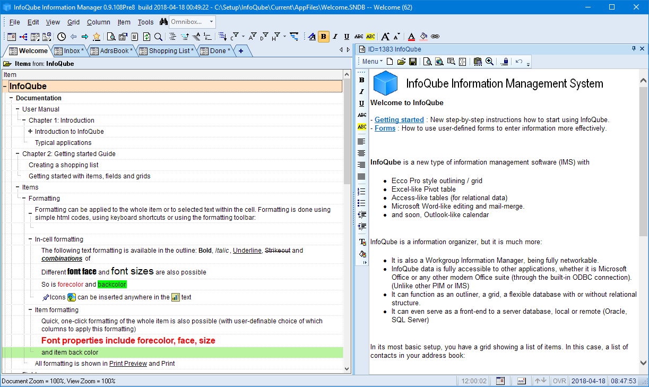Viewport: 649px width, 387px height.
Task: Click the calendar grid toolbar icon
Action: click(12, 37)
